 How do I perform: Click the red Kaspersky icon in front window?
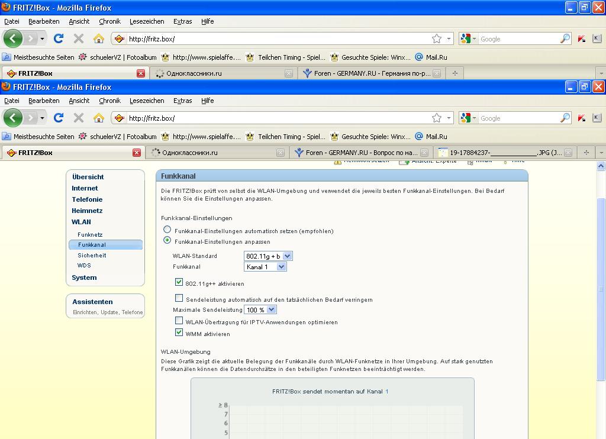[x=581, y=118]
